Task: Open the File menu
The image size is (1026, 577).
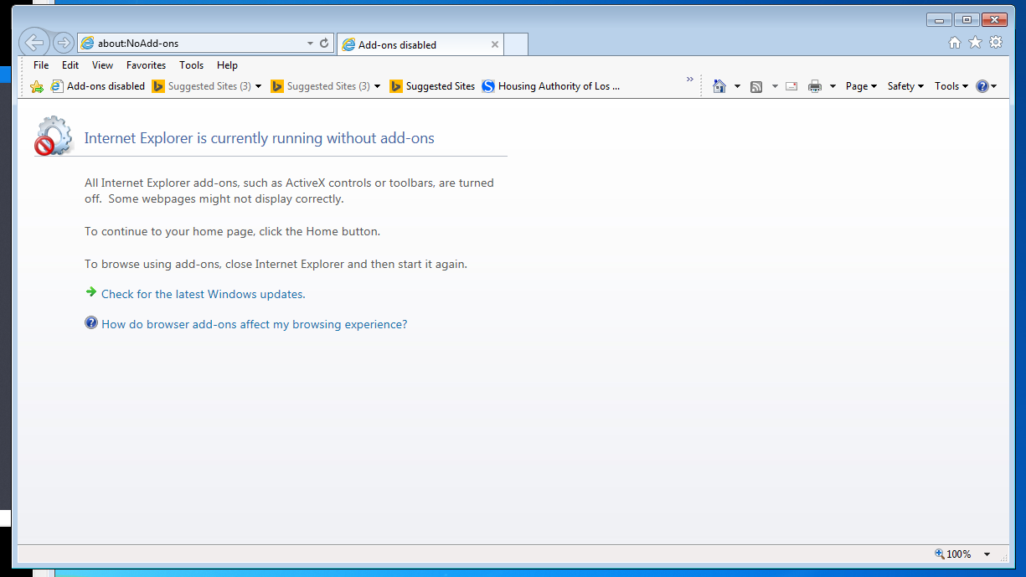Action: [x=41, y=65]
